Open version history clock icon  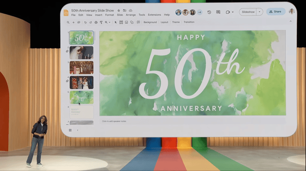tap(209, 12)
